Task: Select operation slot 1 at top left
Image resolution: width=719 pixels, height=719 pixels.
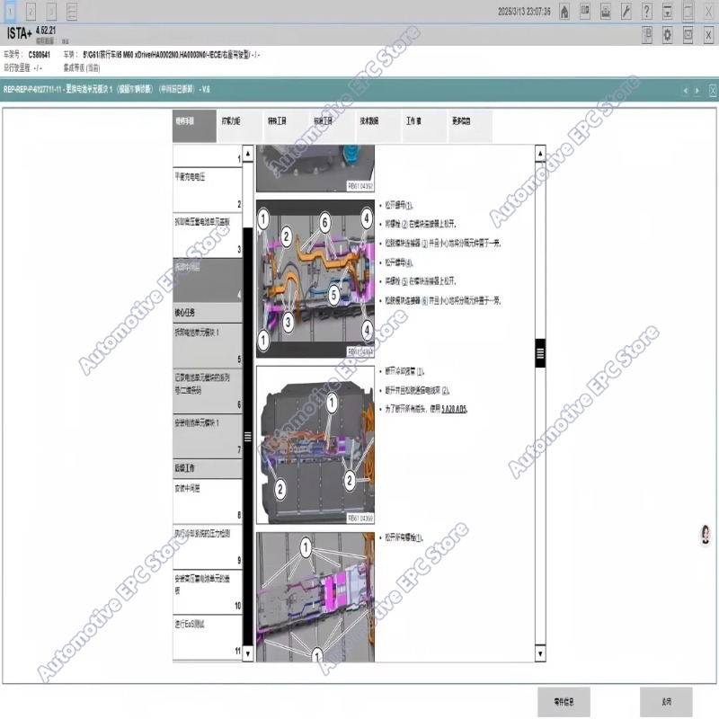Action: click(10, 12)
